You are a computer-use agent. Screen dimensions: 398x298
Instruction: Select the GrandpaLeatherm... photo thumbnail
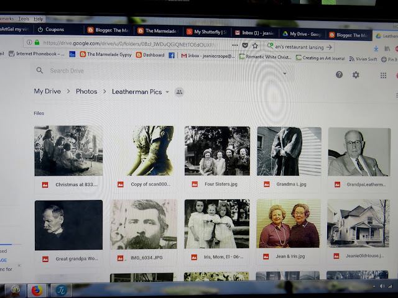[359, 152]
